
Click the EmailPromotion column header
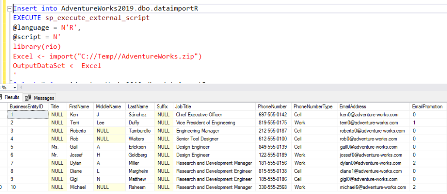tap(427, 106)
